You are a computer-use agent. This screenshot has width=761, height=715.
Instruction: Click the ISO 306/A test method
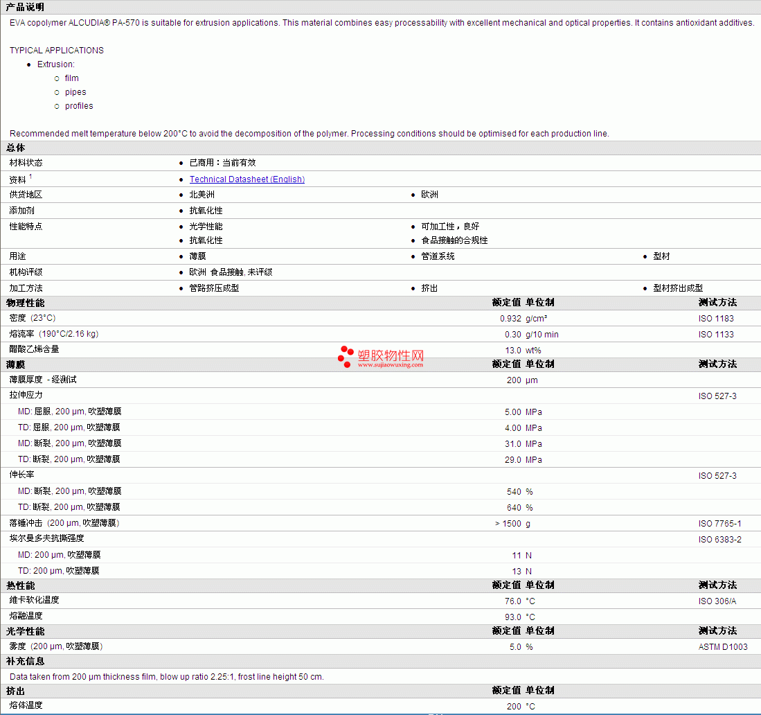point(717,601)
